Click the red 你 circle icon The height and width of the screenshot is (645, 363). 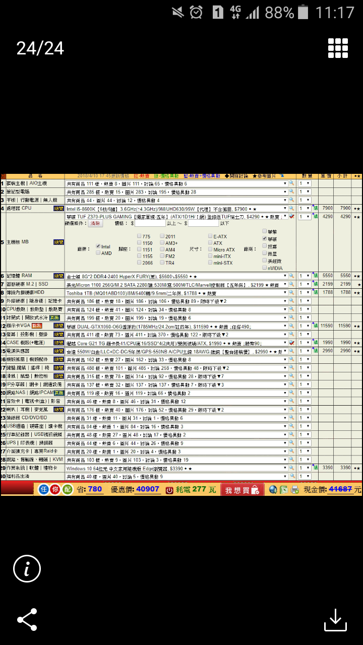55,489
